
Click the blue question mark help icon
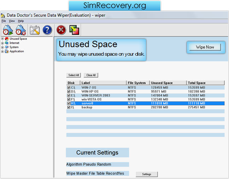click(47, 30)
